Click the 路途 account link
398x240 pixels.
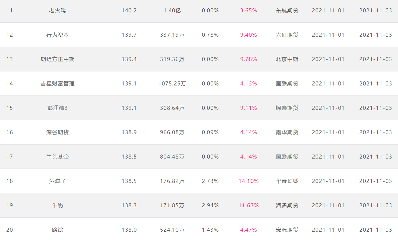tap(57, 230)
